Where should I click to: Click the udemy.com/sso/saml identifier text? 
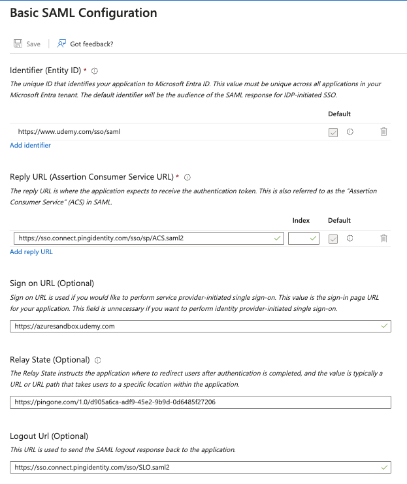[x=69, y=131]
